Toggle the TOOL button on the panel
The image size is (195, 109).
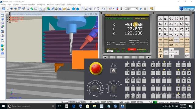click(184, 65)
